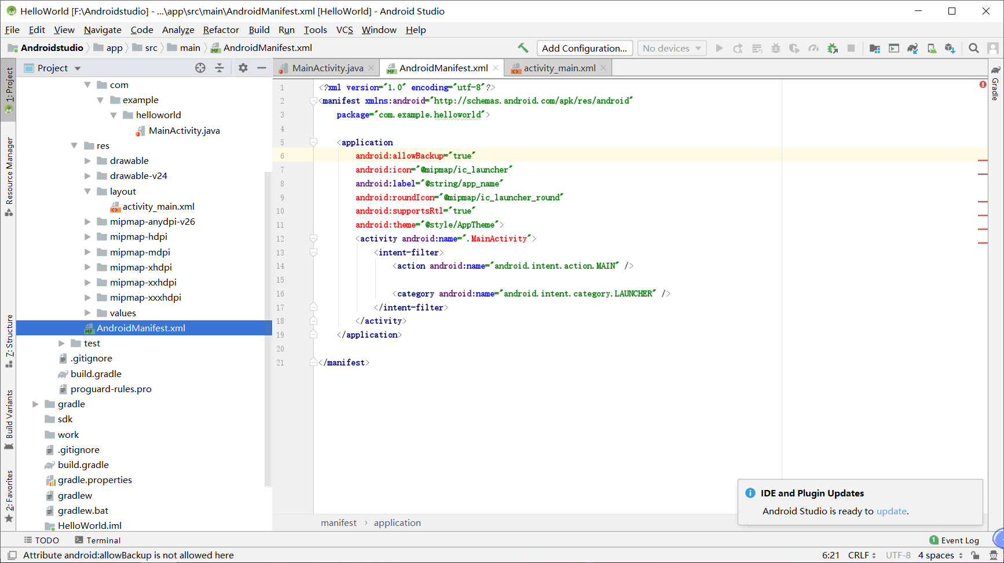Toggle the Z: Structure side panel
The height and width of the screenshot is (563, 1004).
9,341
